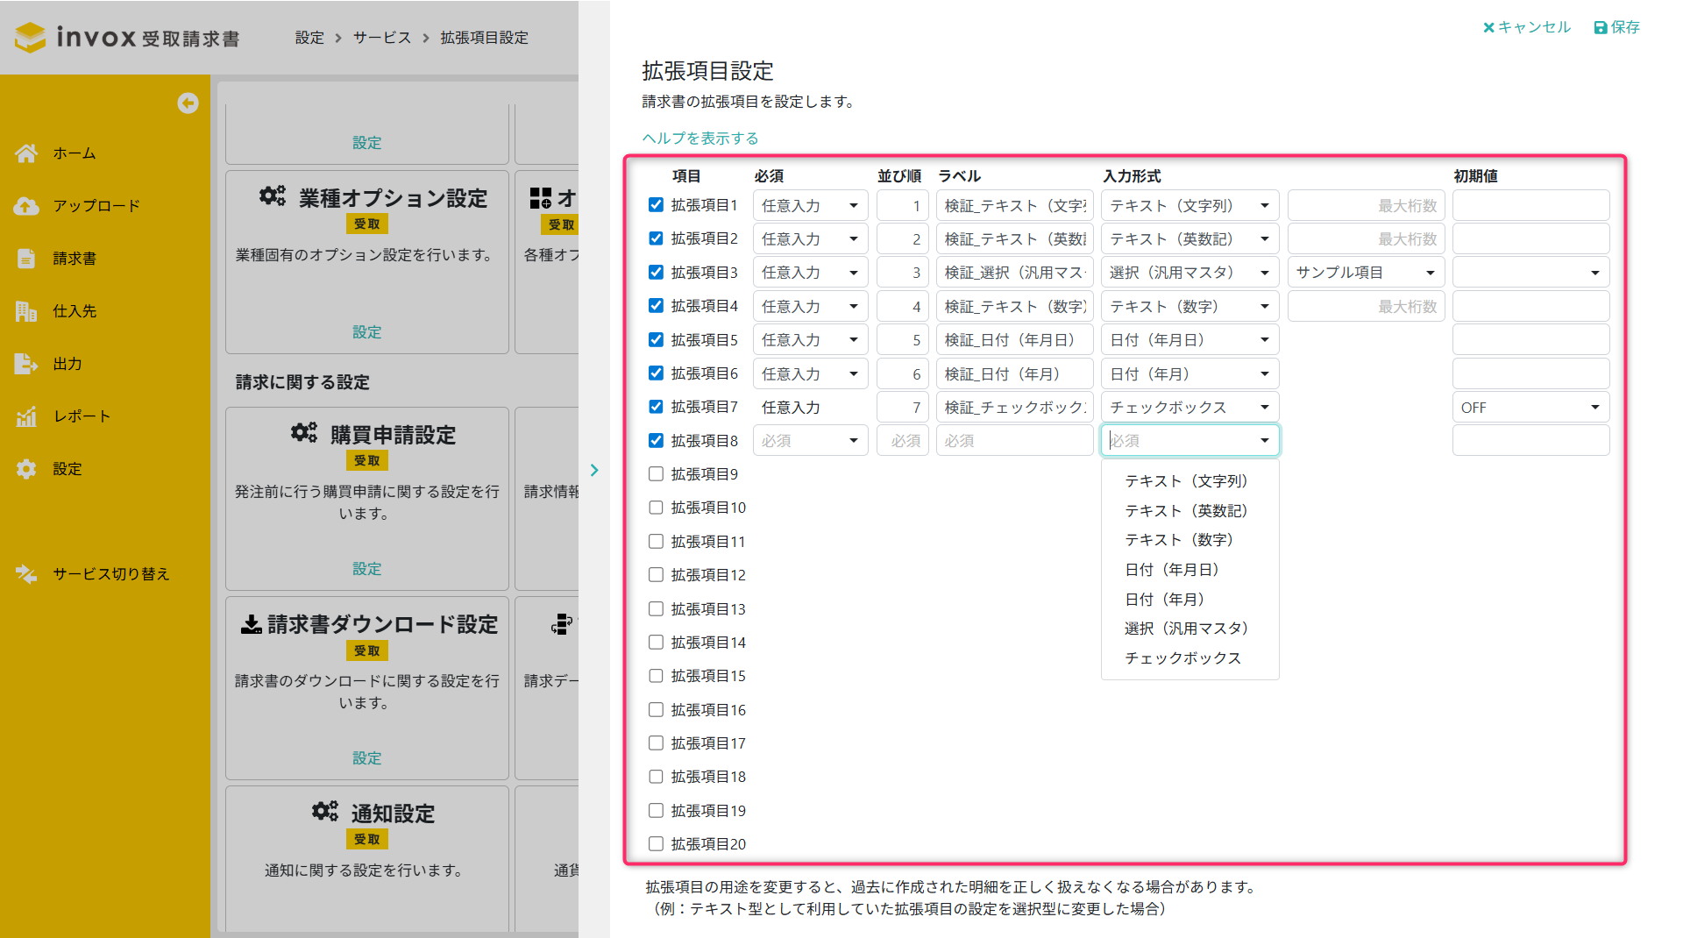Viewport: 1683px width, 938px height.
Task: Select 日付（年月日） option in list
Action: 1189,570
